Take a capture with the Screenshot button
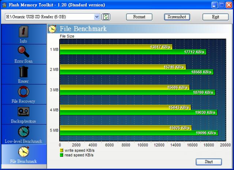The image size is (234, 170). (x=177, y=17)
